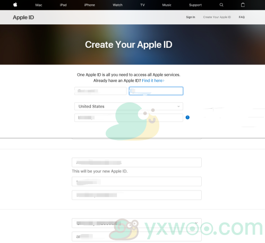Click the first name input field
Image resolution: width=265 pixels, height=243 pixels.
100,91
